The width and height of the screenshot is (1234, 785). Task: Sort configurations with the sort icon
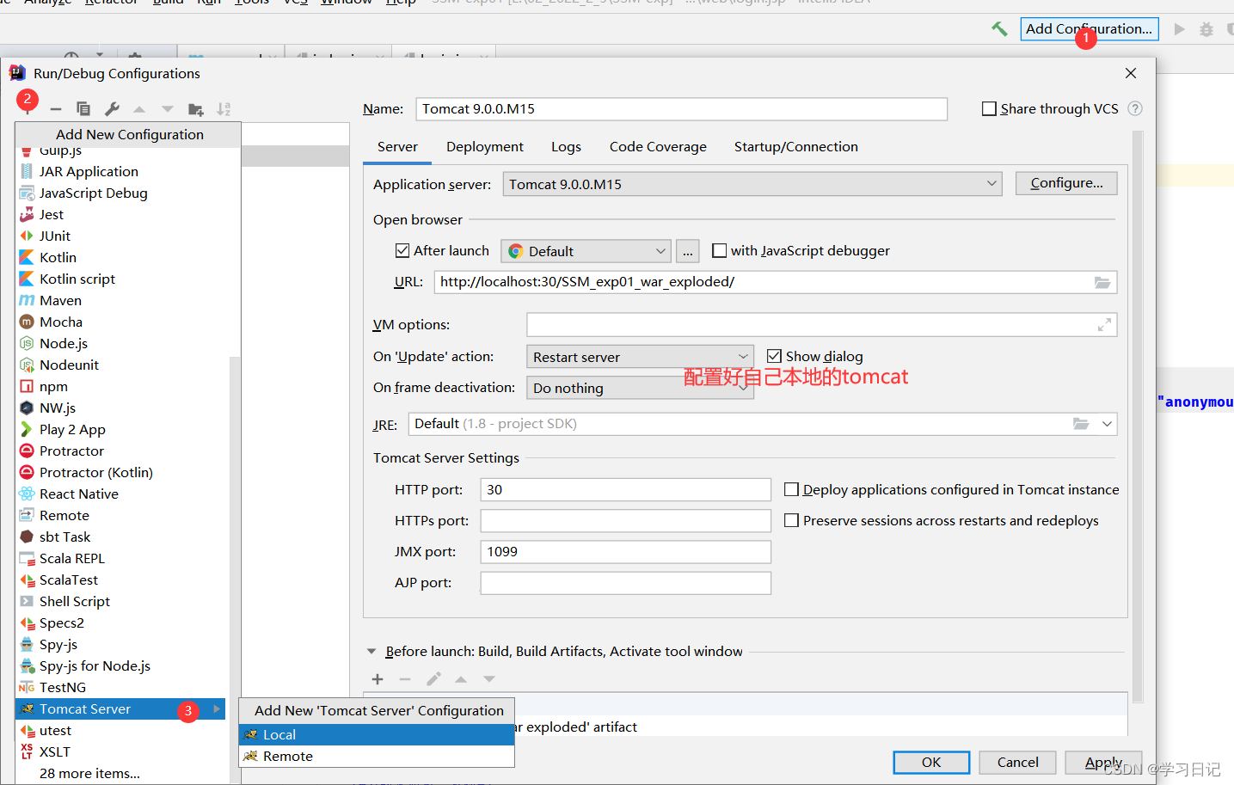[224, 109]
